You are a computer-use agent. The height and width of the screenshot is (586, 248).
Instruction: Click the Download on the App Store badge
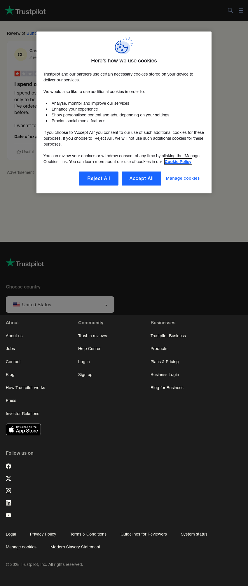point(23,429)
